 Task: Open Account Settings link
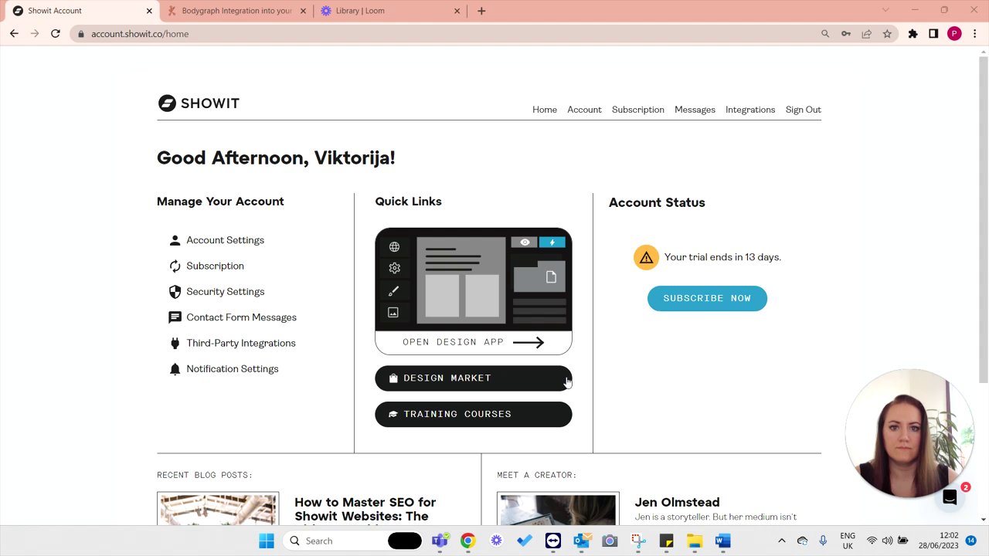coord(225,240)
